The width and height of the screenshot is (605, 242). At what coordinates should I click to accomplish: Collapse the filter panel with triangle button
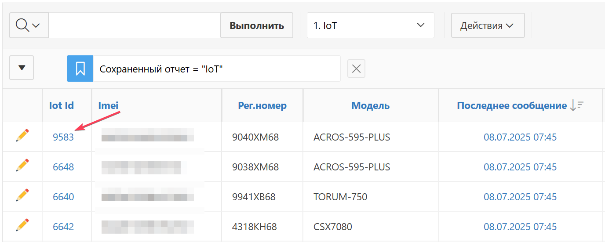22,68
